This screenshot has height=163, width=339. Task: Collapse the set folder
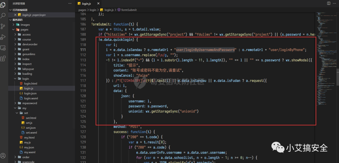[x=26, y=113]
